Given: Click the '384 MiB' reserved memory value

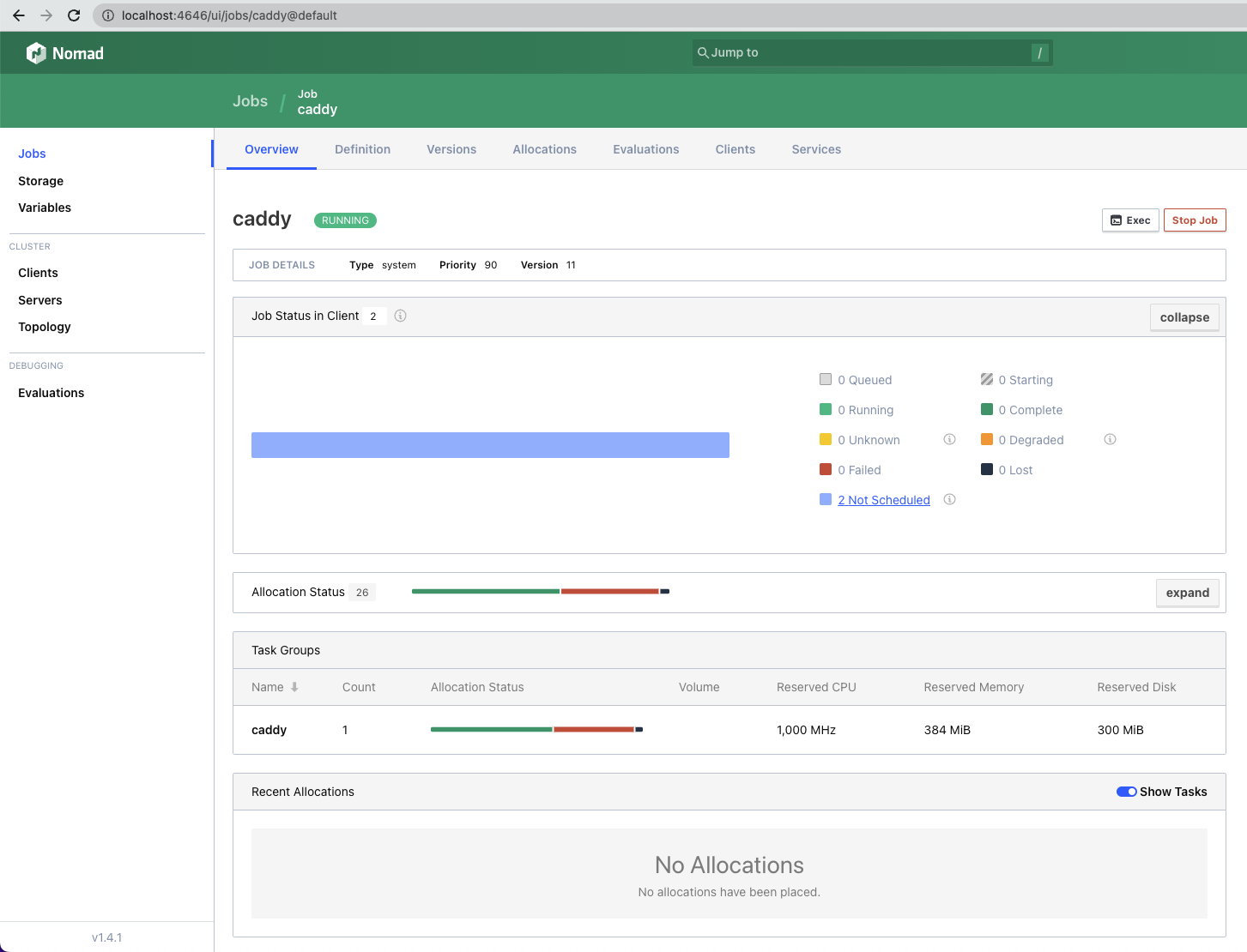Looking at the screenshot, I should 947,730.
